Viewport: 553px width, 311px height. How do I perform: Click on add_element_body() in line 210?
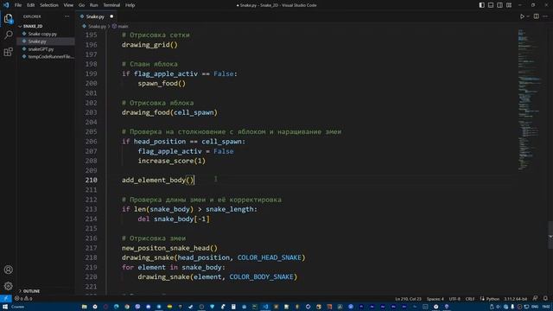pos(157,181)
